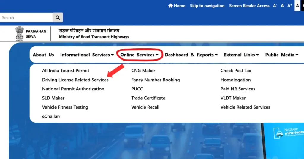Increase font size with A+ button
Image resolution: width=304 pixels, height=159 pixels.
pos(289,6)
